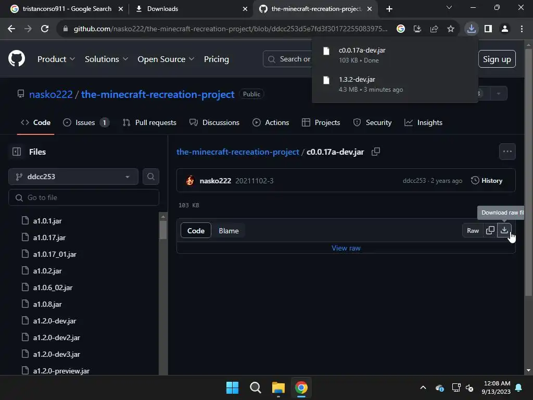The height and width of the screenshot is (400, 533).
Task: Go back to previous page
Action: [11, 29]
